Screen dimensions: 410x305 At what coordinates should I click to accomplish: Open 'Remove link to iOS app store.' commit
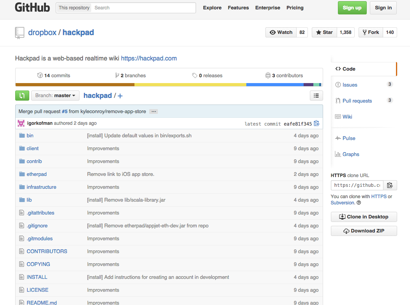[120, 174]
